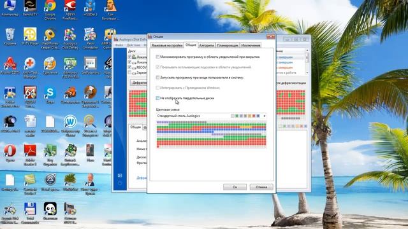The height and width of the screenshot is (229, 408).
Task: Open the Total Commander floppy icon
Action: 30,213
